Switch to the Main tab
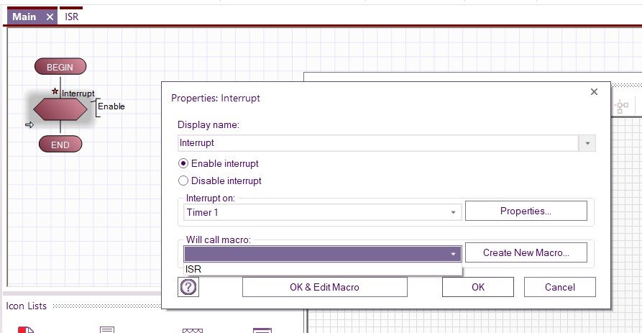642x333 pixels. coord(26,17)
